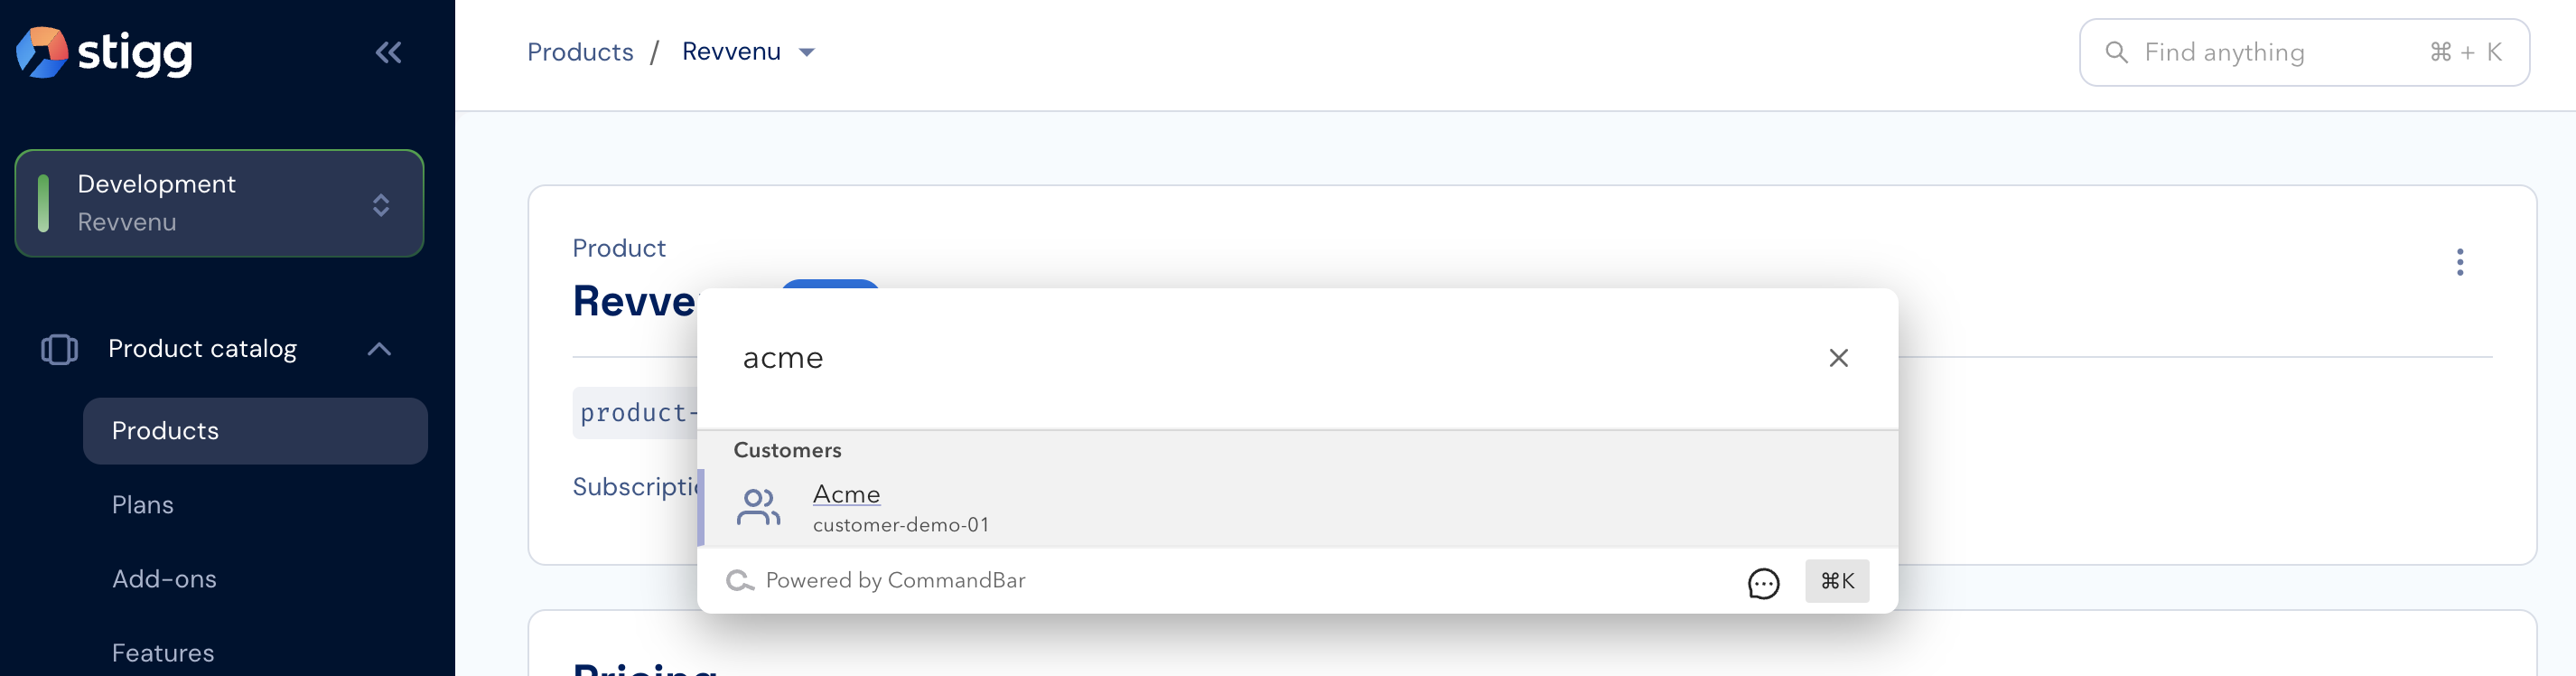
Task: Expand the Revvenu breadcrumb dropdown arrow
Action: click(x=807, y=53)
